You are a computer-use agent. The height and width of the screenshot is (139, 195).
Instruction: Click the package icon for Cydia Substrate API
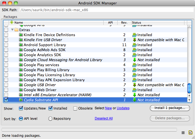pyautogui.click(x=21, y=100)
